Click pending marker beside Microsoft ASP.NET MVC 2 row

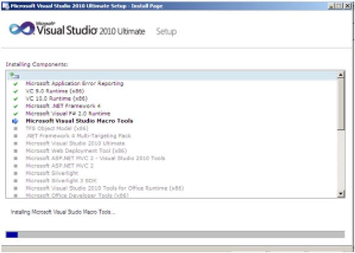coord(15,166)
